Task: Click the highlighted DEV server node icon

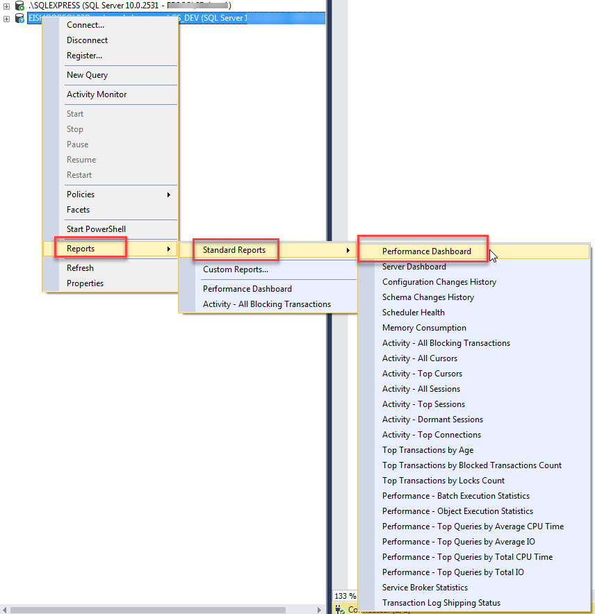Action: (19, 18)
